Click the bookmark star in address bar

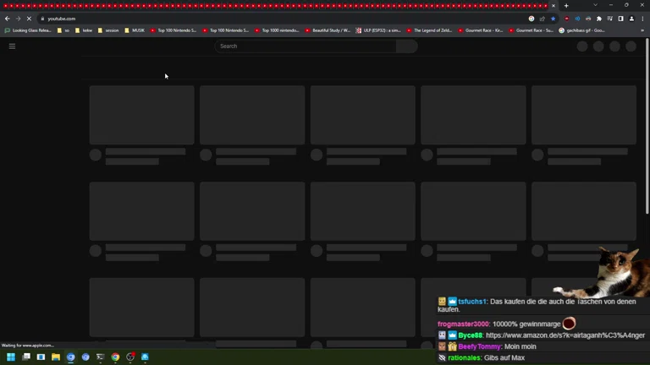coord(554,19)
